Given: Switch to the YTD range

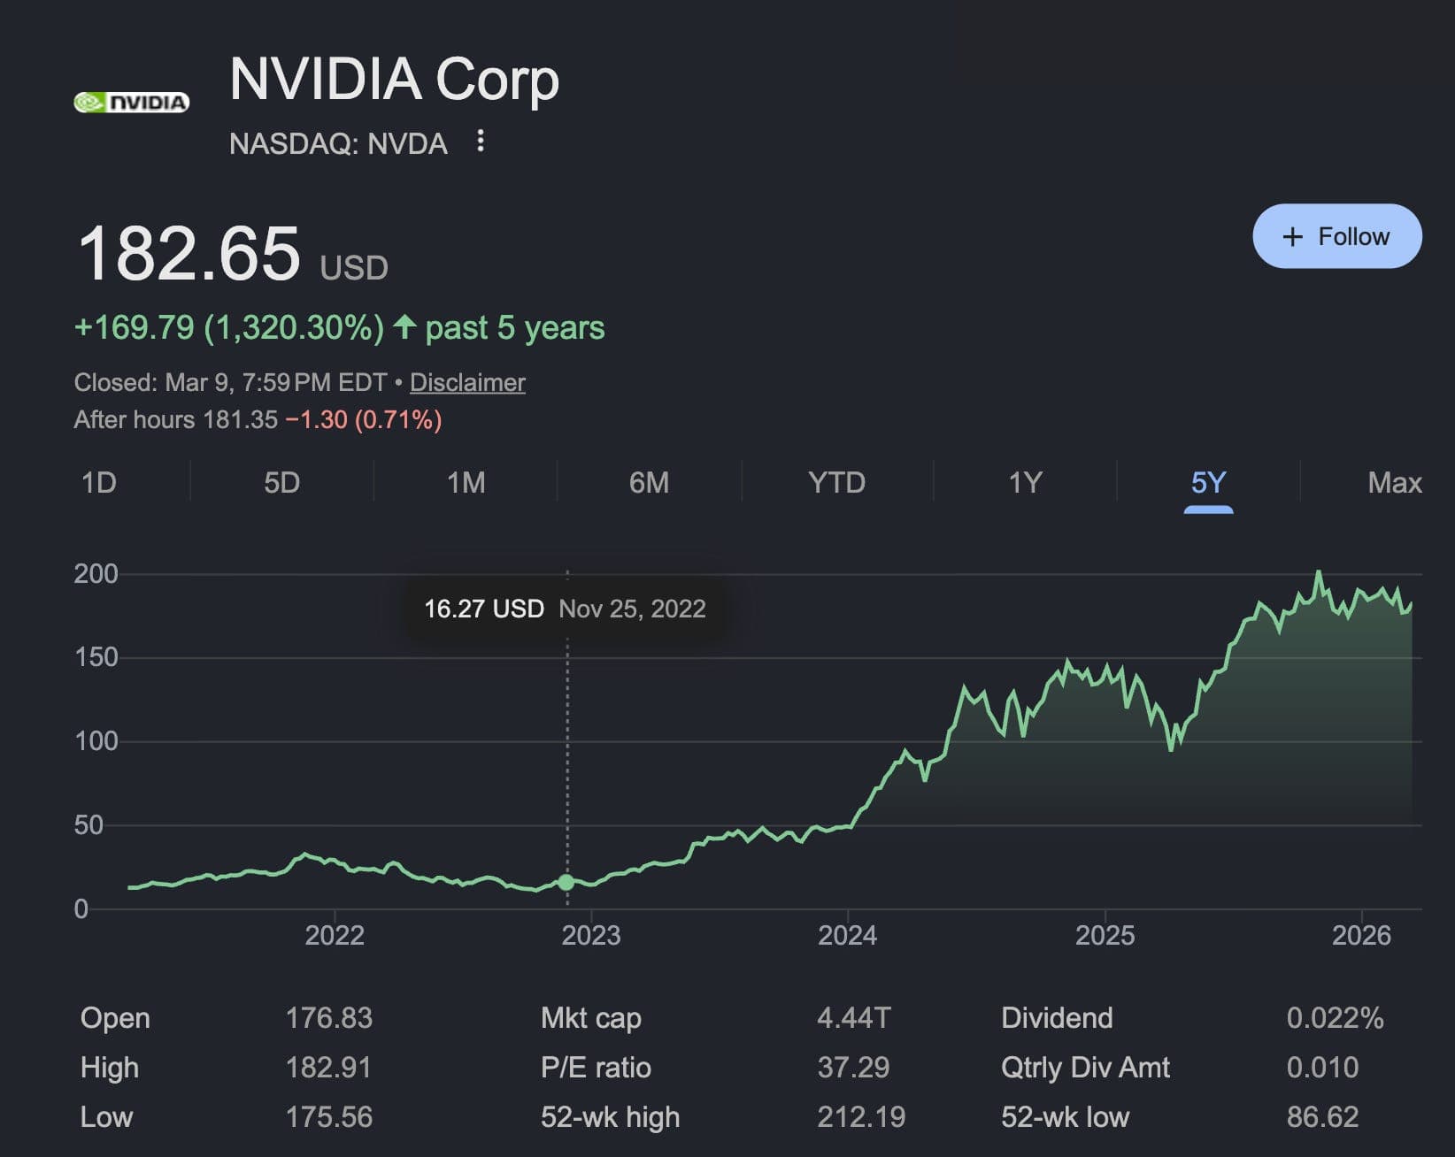Looking at the screenshot, I should coord(836,483).
